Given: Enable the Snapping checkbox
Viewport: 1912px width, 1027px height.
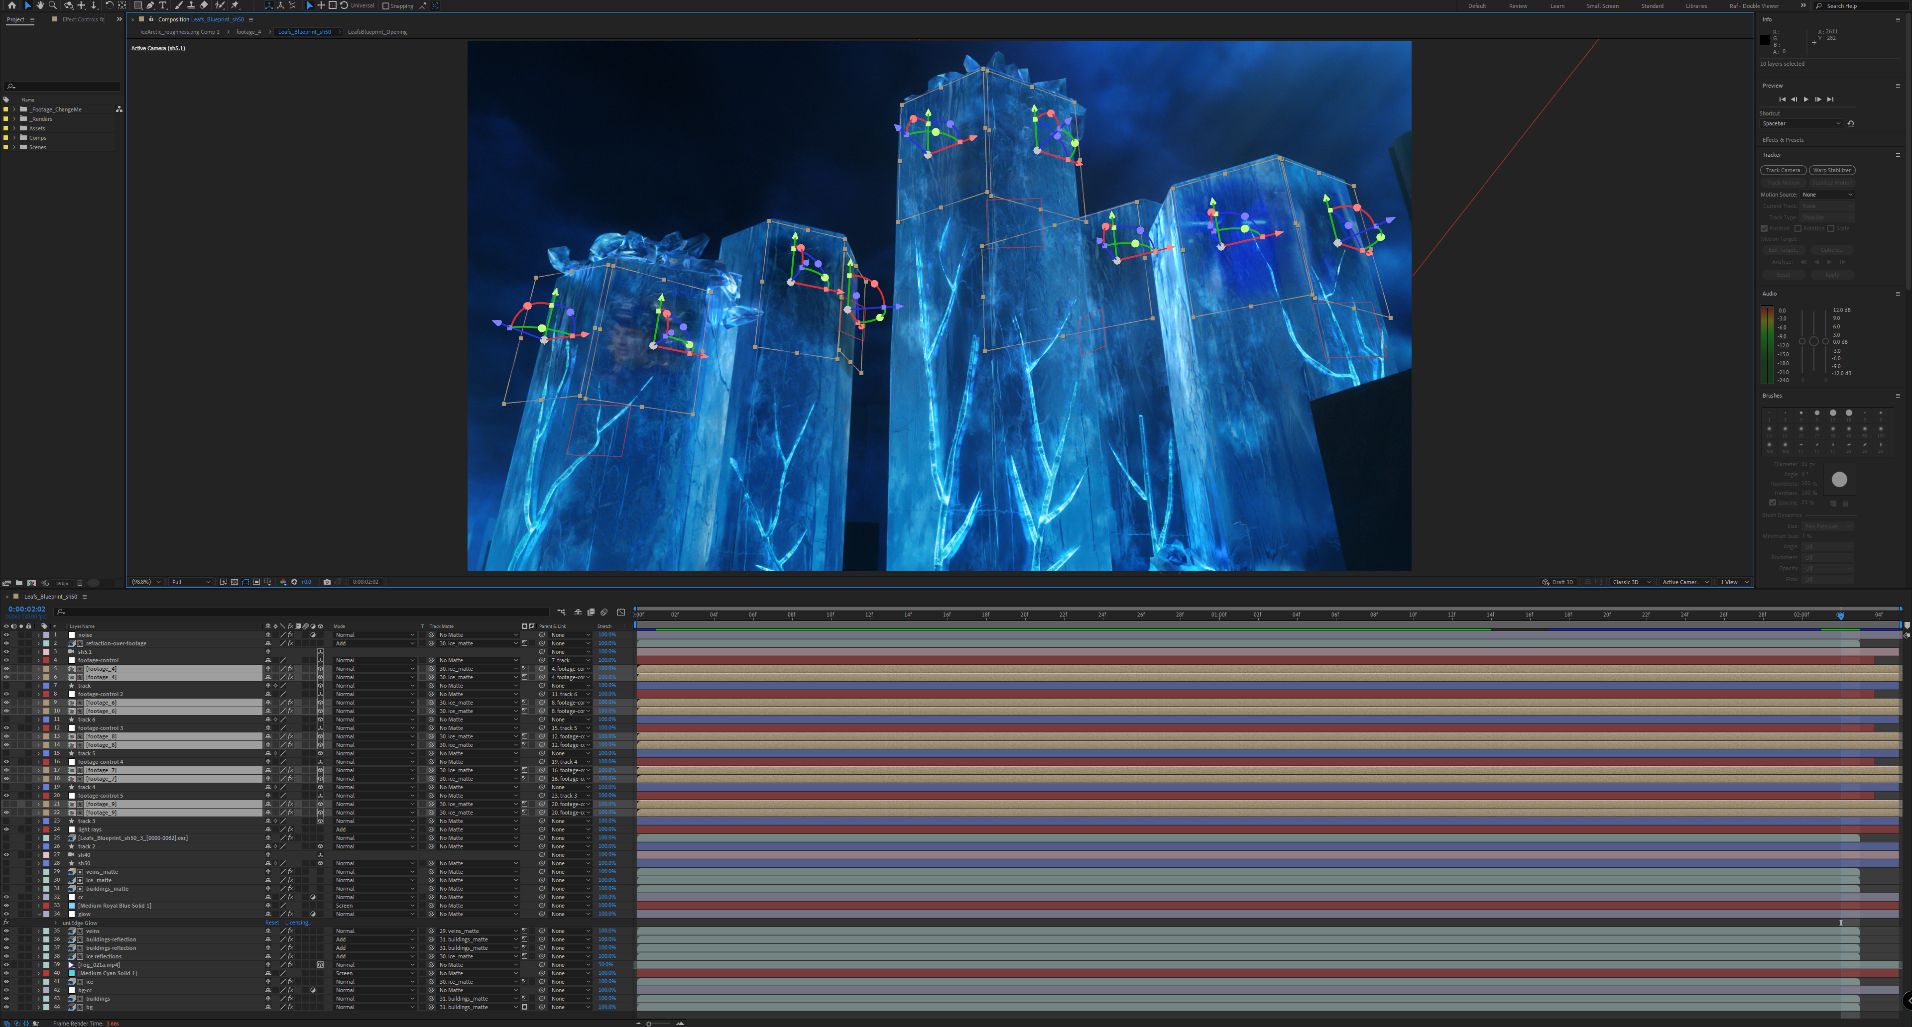Looking at the screenshot, I should 386,6.
